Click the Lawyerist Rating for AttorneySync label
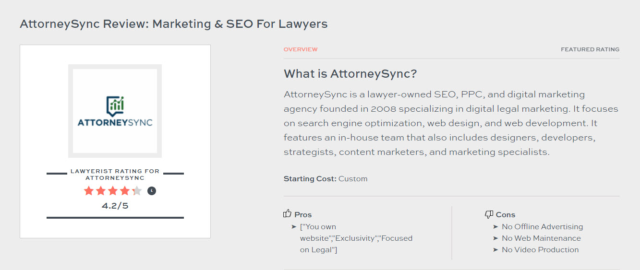 coord(115,175)
